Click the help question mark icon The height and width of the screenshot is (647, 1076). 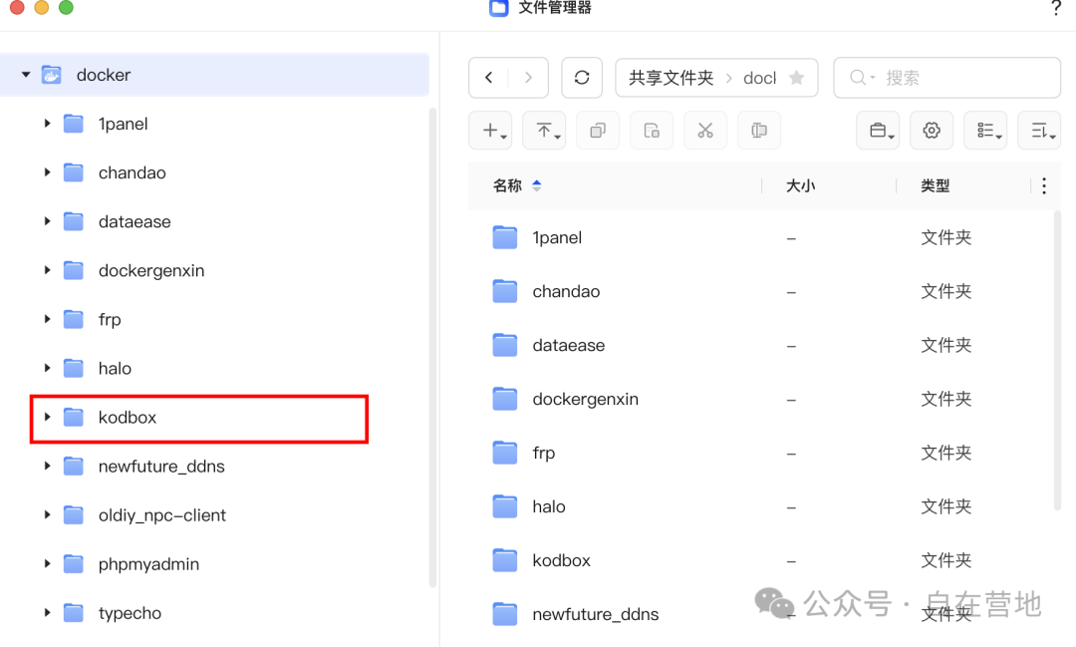1056,9
